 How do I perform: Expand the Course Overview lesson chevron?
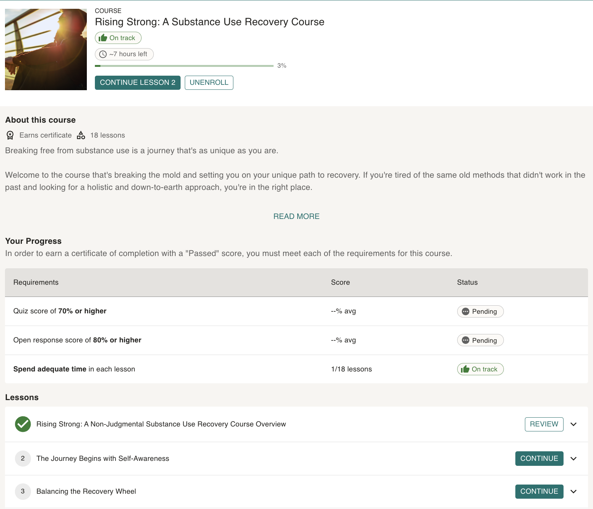pyautogui.click(x=573, y=424)
